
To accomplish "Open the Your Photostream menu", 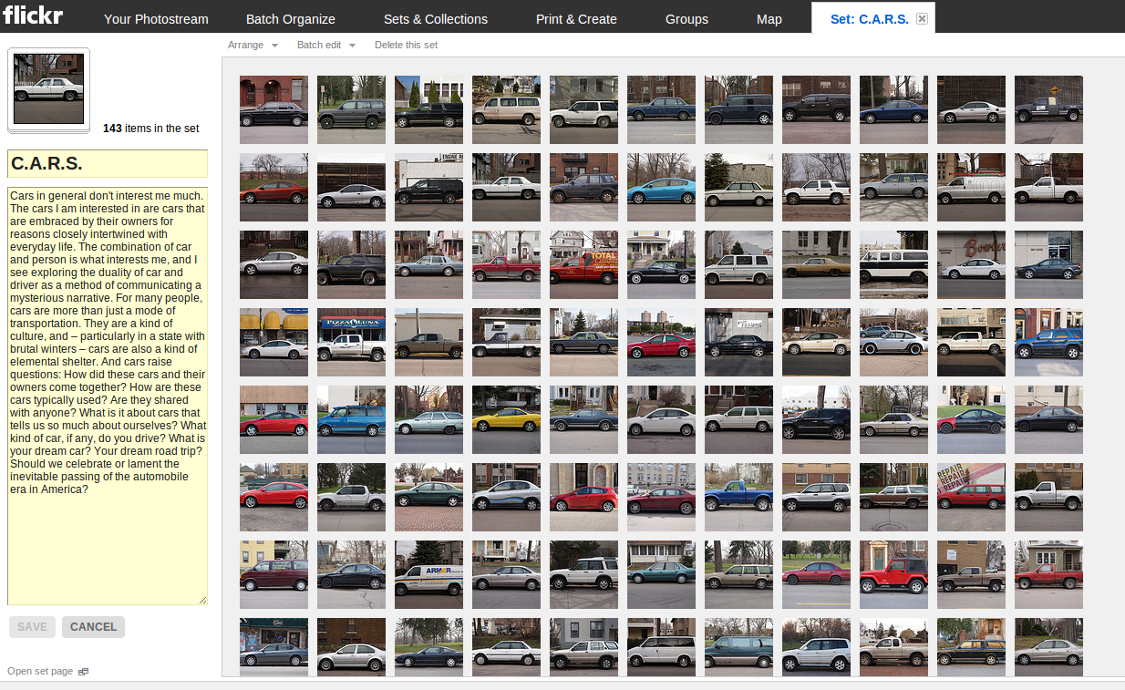I will pyautogui.click(x=156, y=19).
